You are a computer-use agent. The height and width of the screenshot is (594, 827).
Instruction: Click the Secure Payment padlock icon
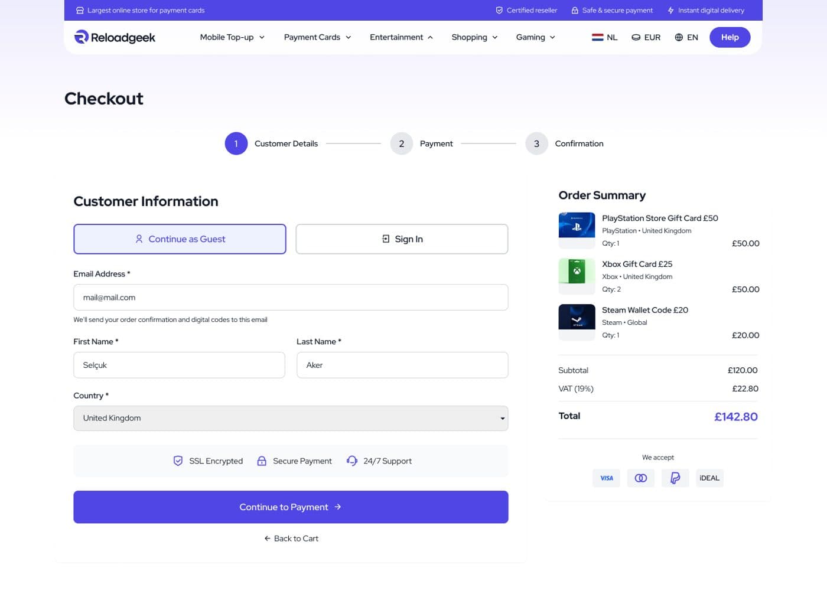262,461
